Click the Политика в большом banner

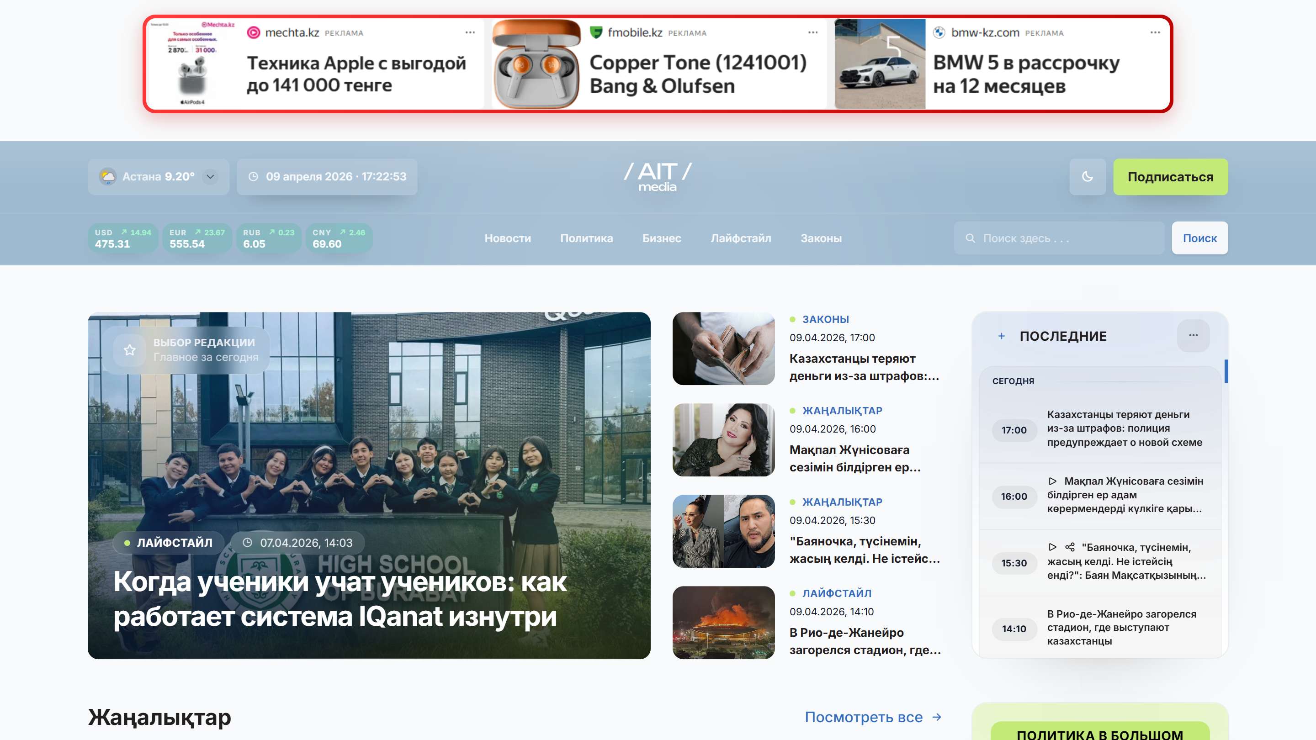point(1100,731)
